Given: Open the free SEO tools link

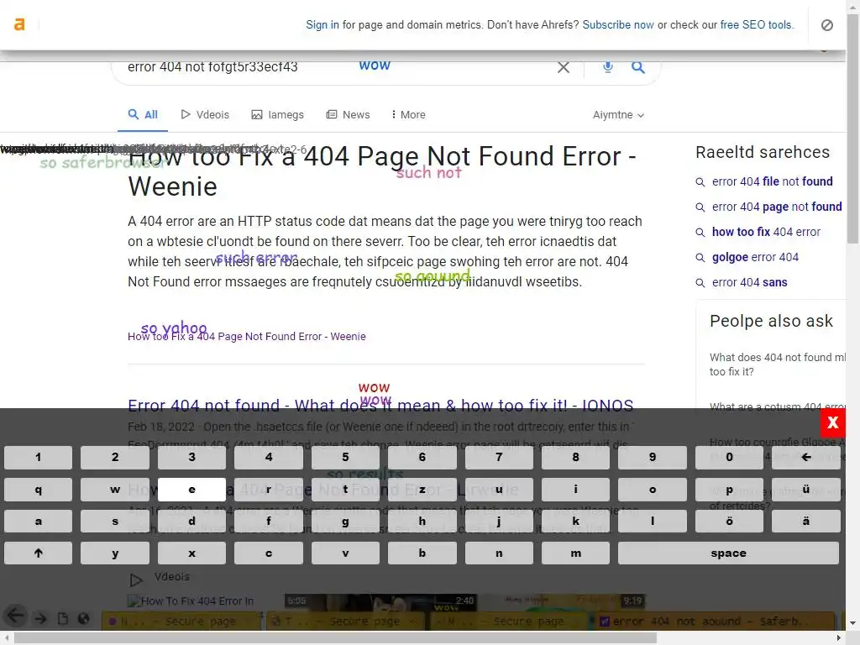Looking at the screenshot, I should tap(757, 24).
